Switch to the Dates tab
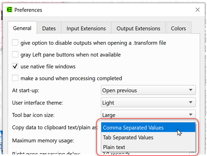 [49, 28]
